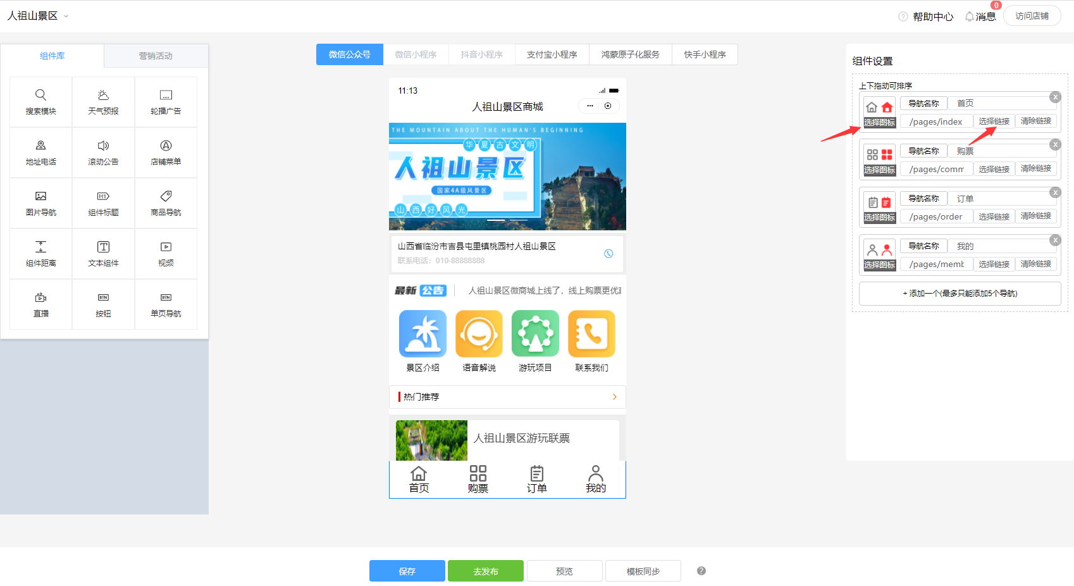The height and width of the screenshot is (586, 1074).
Task: Add the video component
Action: pyautogui.click(x=166, y=254)
